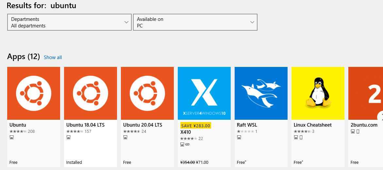Screen dimensions: 383x170
Task: Click the Free price under Ubuntu
Action: 13,162
